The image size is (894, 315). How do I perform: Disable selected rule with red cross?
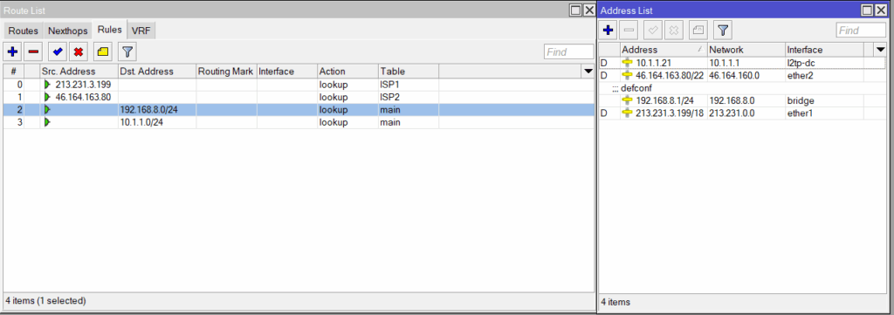79,51
